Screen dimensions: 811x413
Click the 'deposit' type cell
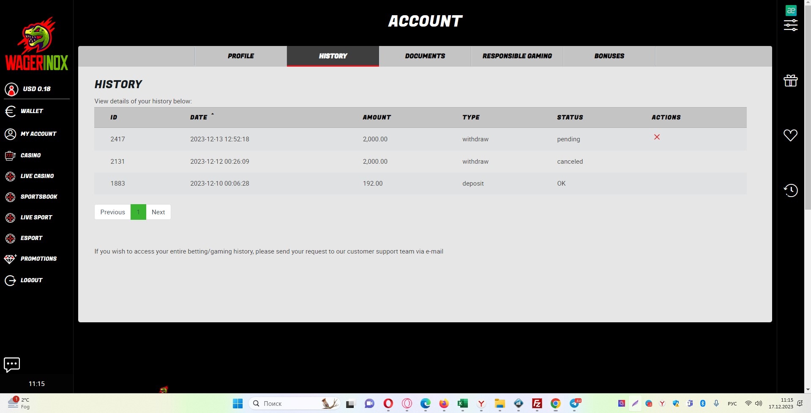click(x=473, y=184)
